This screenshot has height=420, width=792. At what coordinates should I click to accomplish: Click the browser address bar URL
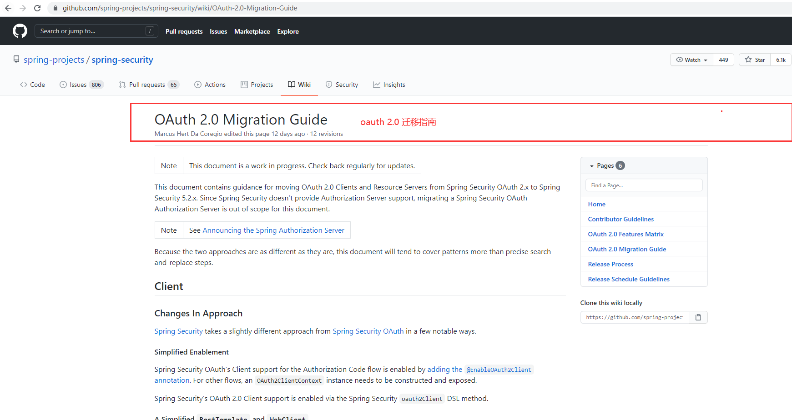[180, 8]
